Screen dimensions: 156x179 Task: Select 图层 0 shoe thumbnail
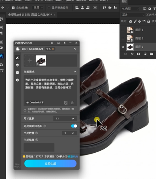(x=130, y=47)
